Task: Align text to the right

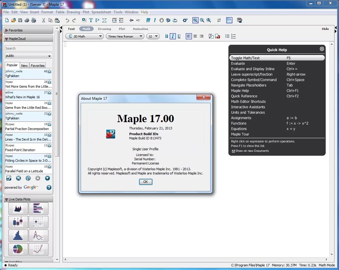Action: (x=202, y=36)
